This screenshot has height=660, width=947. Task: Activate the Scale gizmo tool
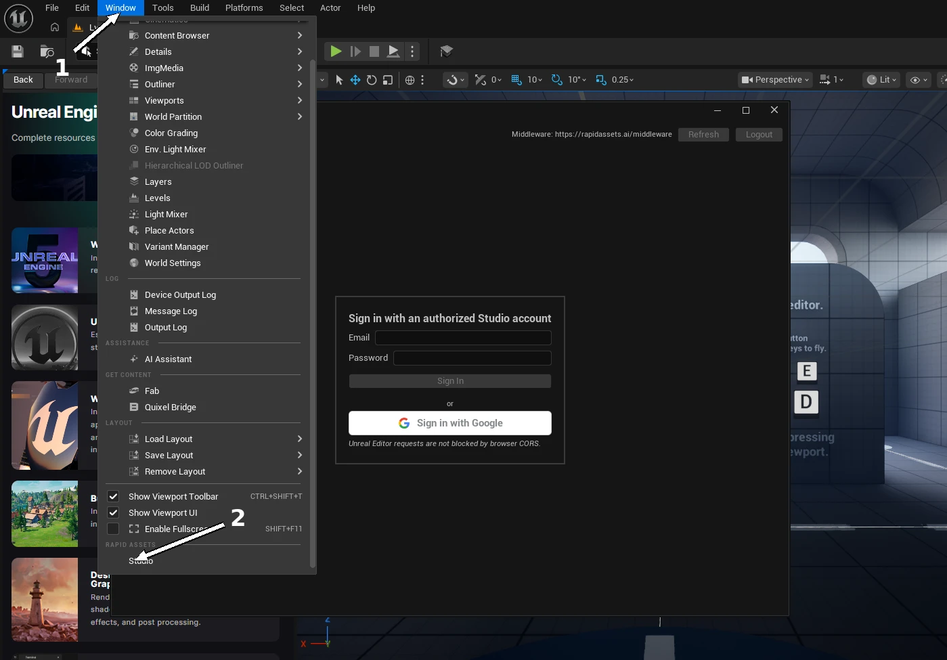click(x=388, y=80)
